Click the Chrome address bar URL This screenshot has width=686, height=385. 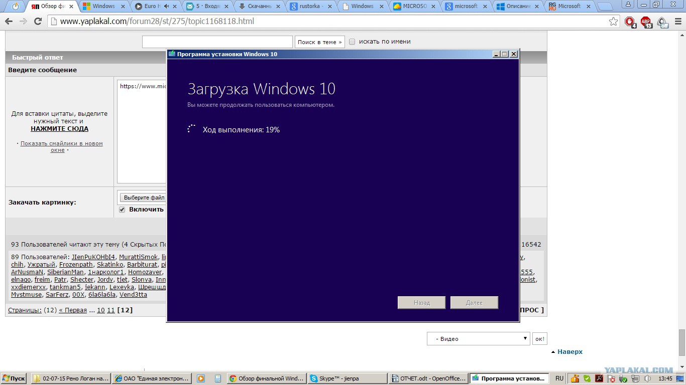click(157, 22)
